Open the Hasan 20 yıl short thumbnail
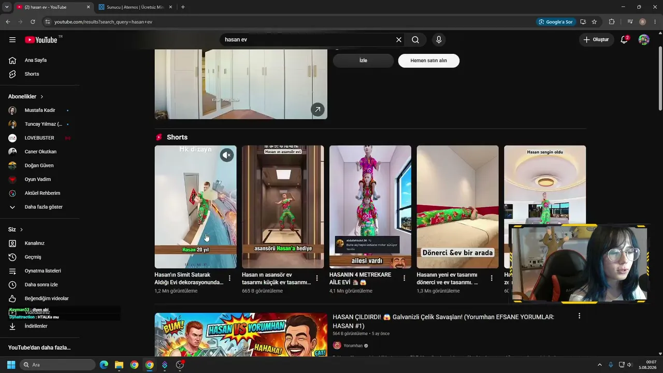 coord(195,207)
